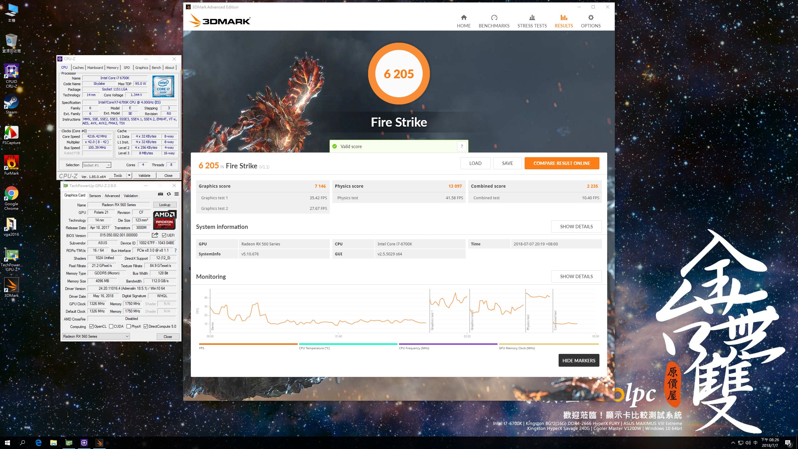Select the CPUID CPU-Z desktop icon
Screen dimensions: 798x449
coord(12,76)
